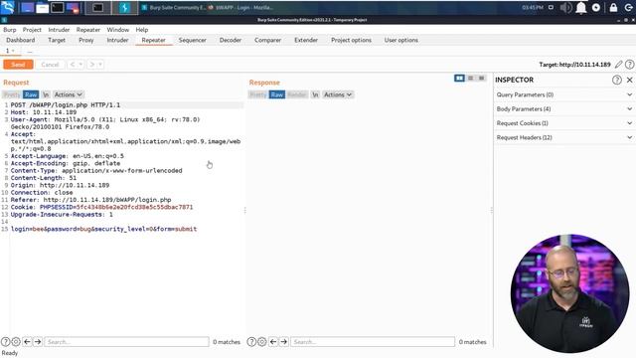The image size is (636, 358).
Task: Click the log out icon in the tray
Action: 629,7
